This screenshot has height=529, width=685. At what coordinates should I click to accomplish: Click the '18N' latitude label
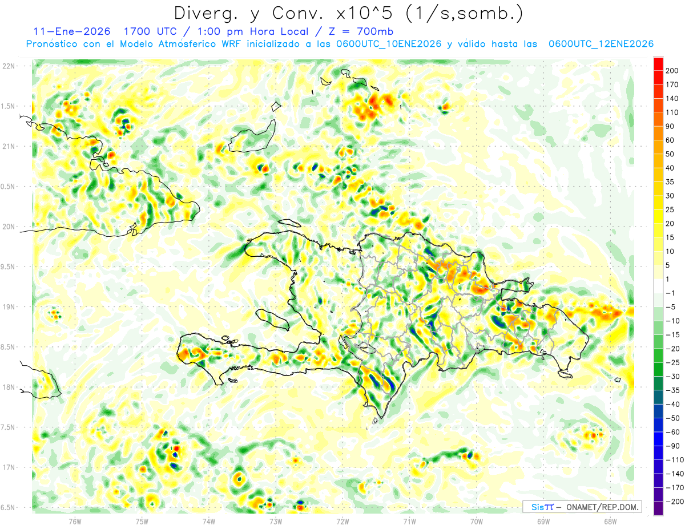pos(9,387)
